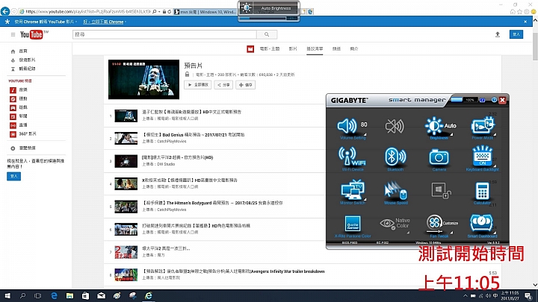This screenshot has width=538, height=302.
Task: Toggle Native Color eye icon
Action: pyautogui.click(x=395, y=224)
